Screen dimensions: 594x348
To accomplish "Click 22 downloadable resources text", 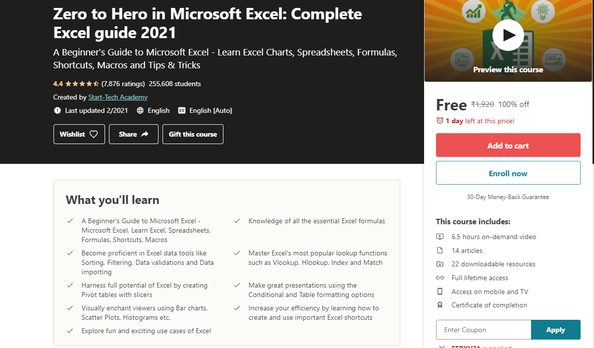I will [x=493, y=264].
